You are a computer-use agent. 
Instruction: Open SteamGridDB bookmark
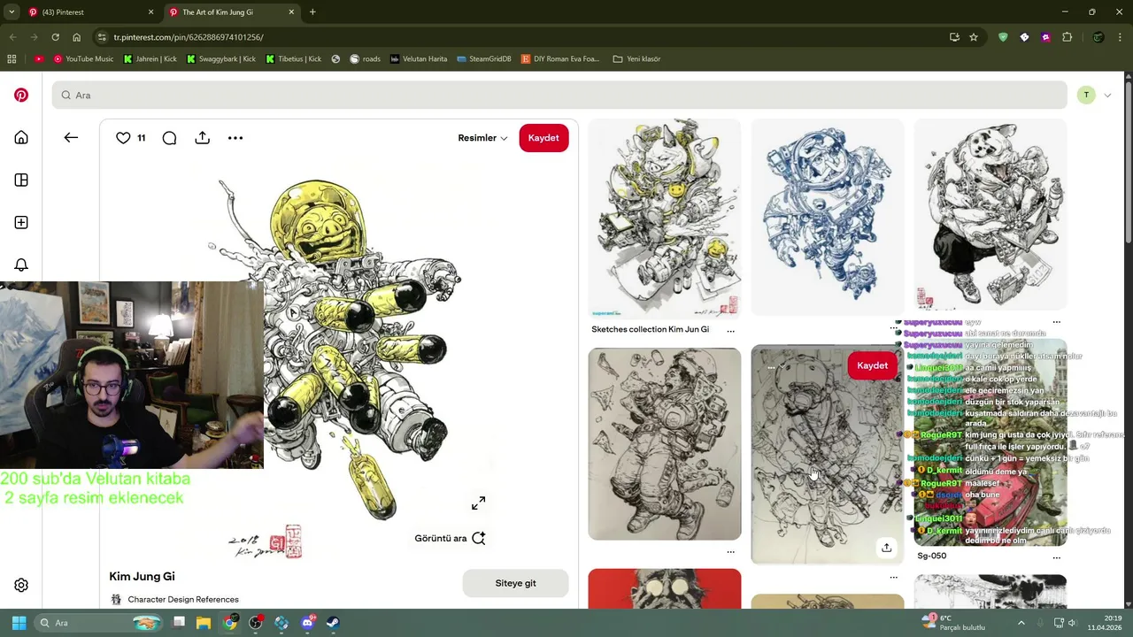484,59
